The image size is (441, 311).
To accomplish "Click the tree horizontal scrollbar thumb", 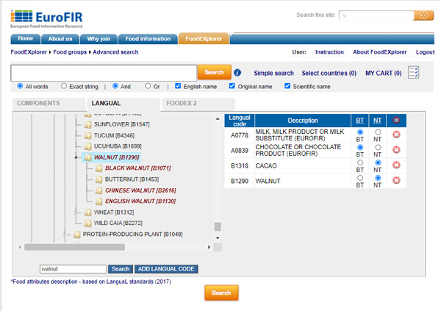I will (x=74, y=247).
